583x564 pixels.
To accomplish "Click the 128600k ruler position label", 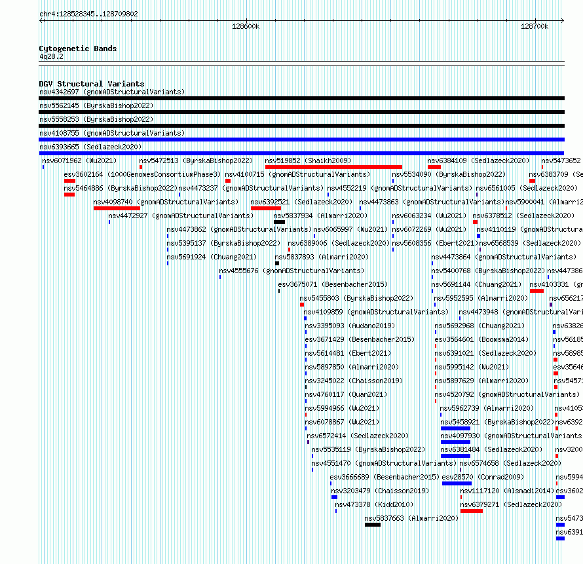I will (x=246, y=26).
